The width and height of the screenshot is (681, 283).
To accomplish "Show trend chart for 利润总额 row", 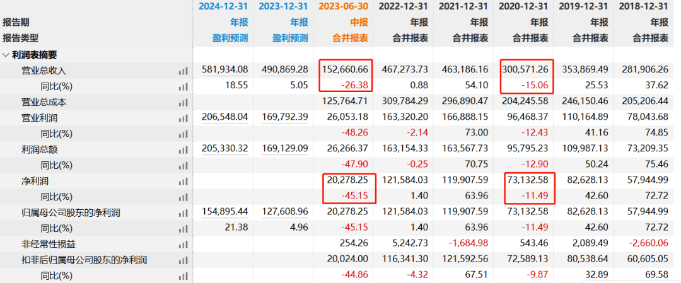I will 183,149.
